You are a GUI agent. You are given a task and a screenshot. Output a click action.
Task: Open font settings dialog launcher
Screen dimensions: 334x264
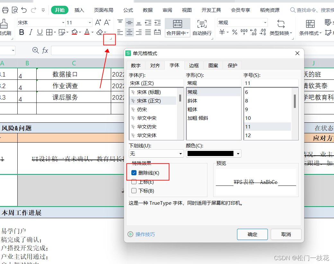pyautogui.click(x=110, y=39)
